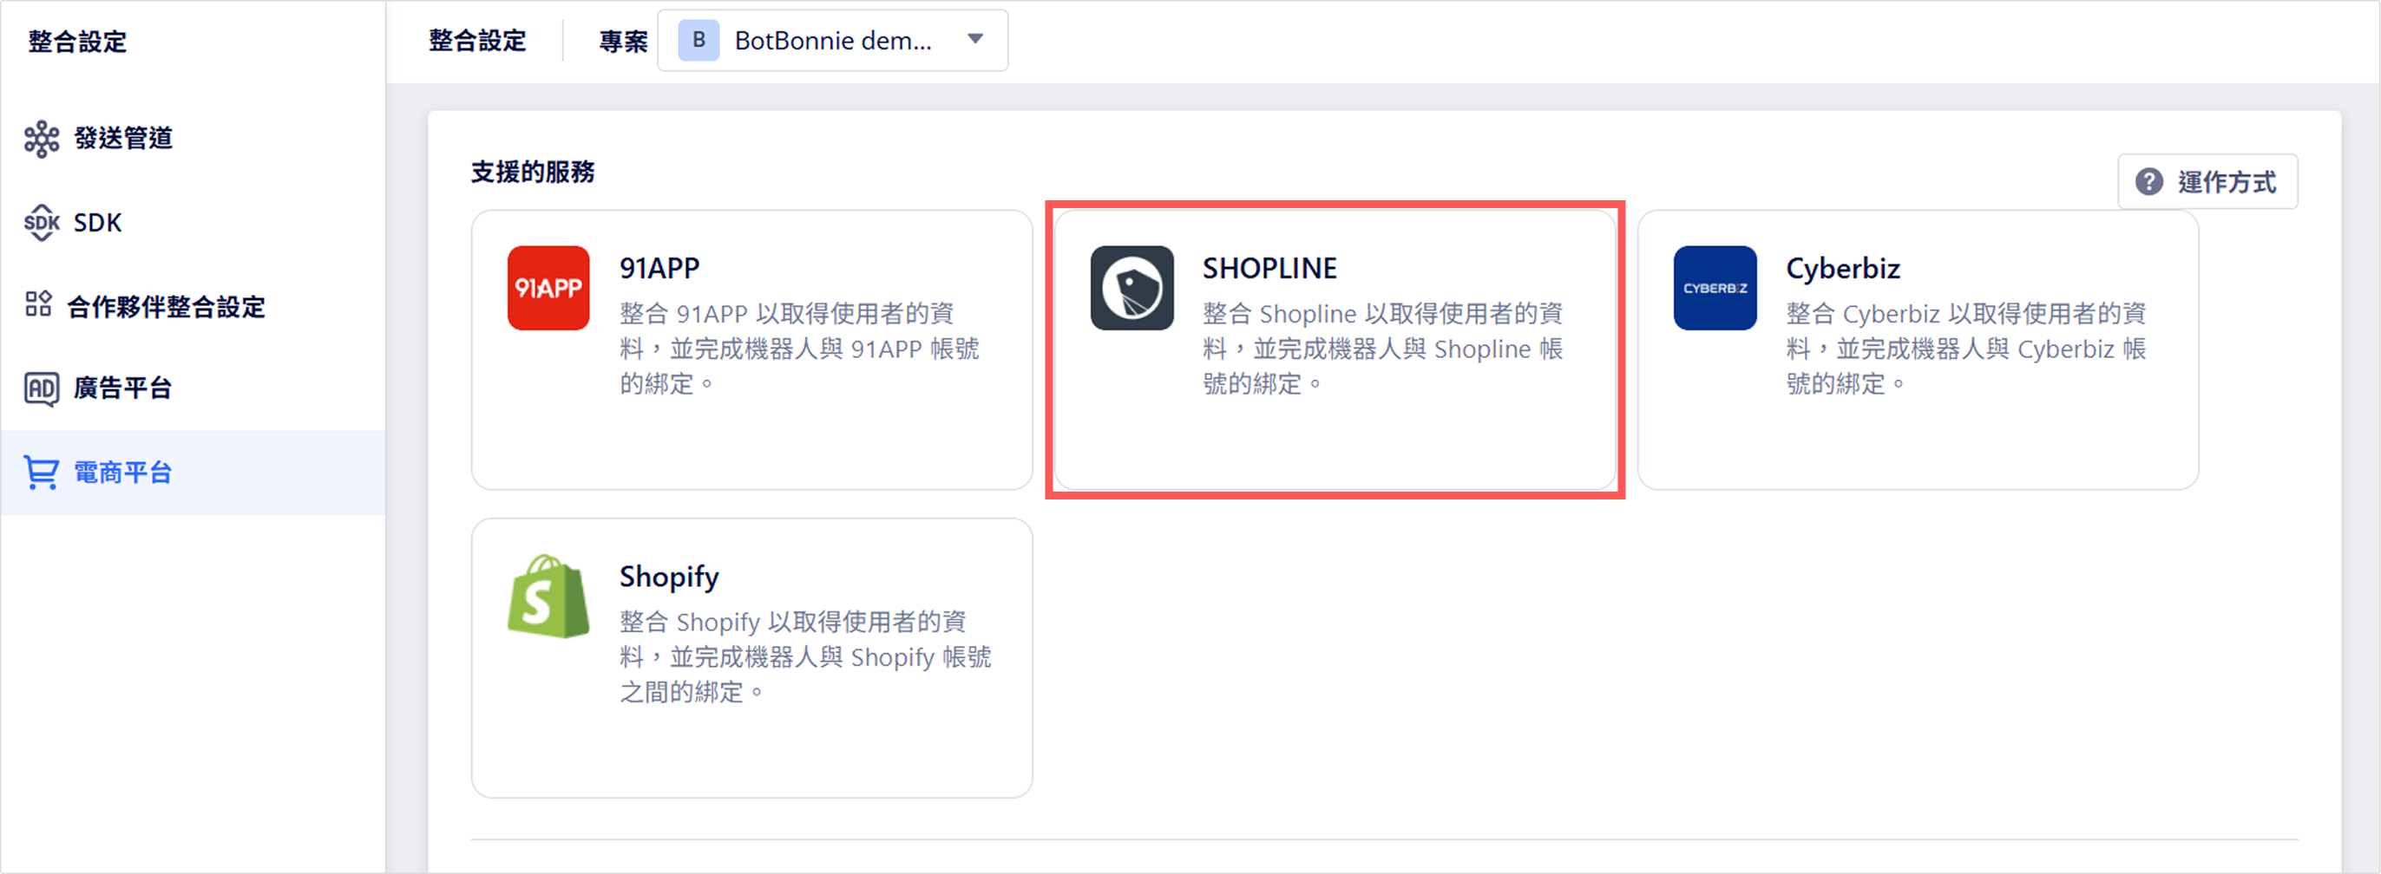The height and width of the screenshot is (874, 2381).
Task: Click the 合作夥伴整合設定 grid icon
Action: coord(39,304)
